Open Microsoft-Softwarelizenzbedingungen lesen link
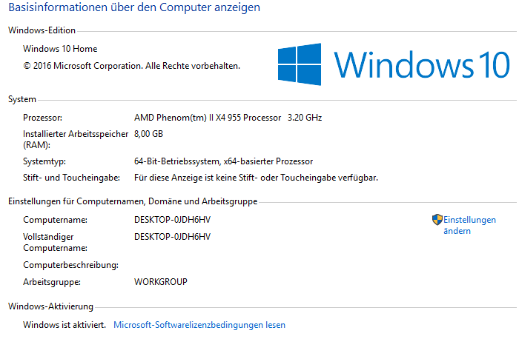The image size is (519, 339). coord(199,325)
